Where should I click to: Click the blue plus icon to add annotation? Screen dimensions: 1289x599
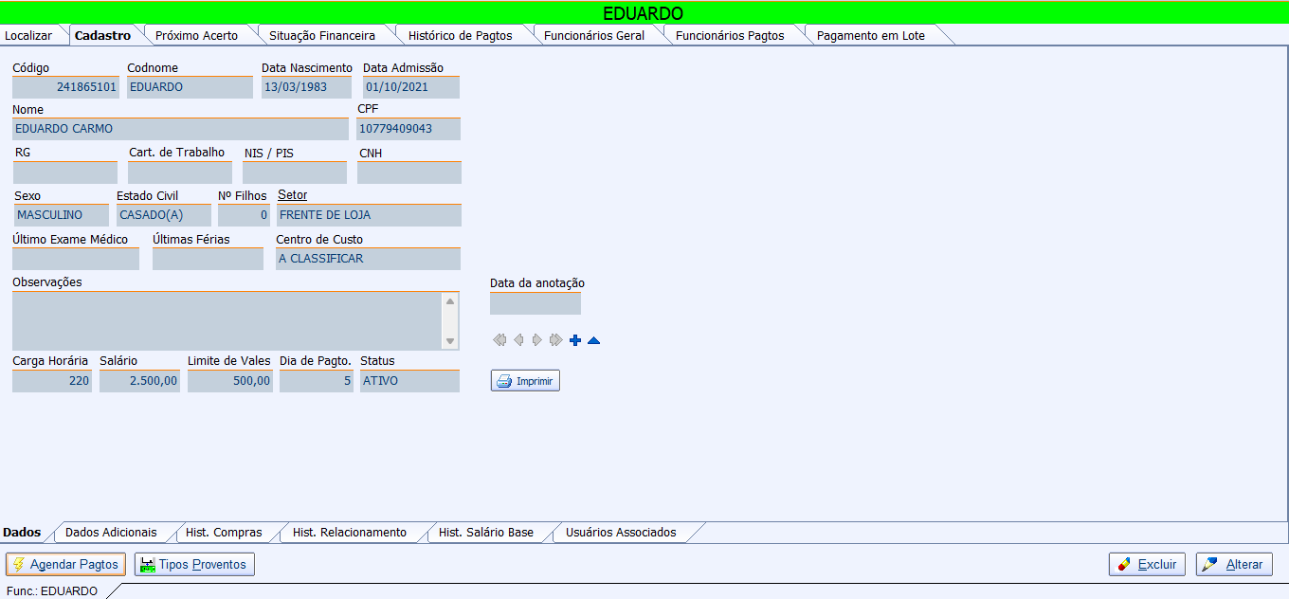click(575, 340)
